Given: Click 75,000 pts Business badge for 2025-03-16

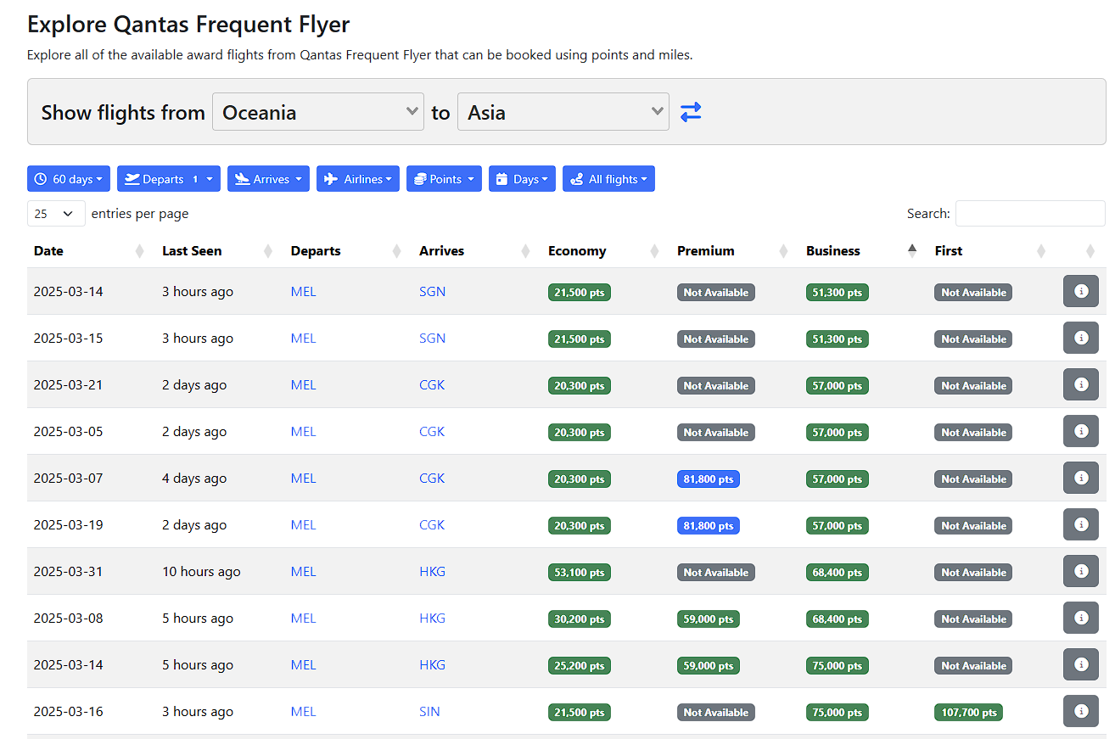Looking at the screenshot, I should (x=838, y=713).
